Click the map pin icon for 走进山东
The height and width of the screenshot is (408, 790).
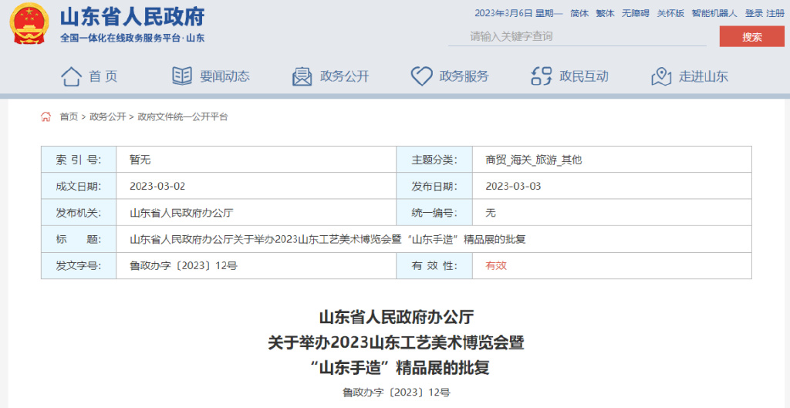click(661, 76)
